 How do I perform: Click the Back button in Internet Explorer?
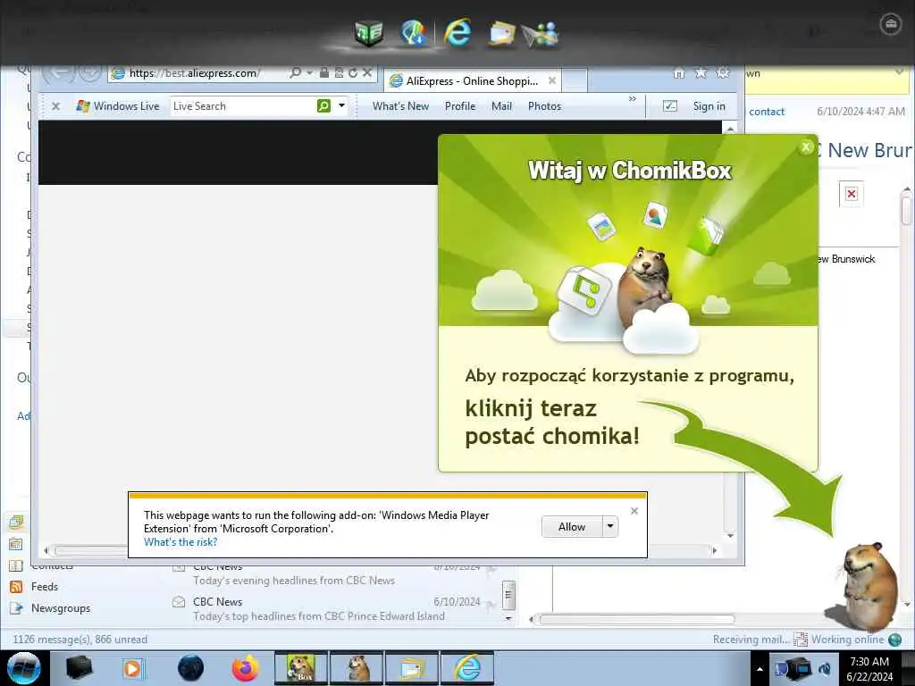(x=59, y=73)
